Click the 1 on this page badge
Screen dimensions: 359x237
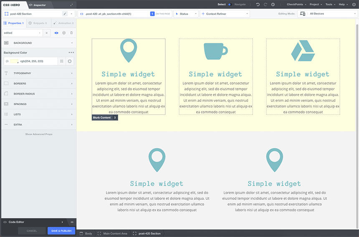pyautogui.click(x=152, y=14)
